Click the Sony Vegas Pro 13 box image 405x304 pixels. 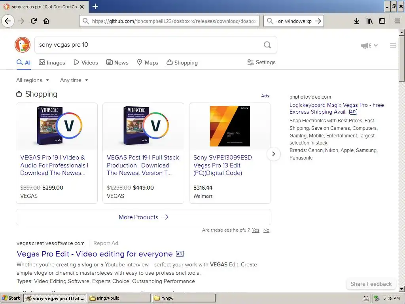point(230,126)
